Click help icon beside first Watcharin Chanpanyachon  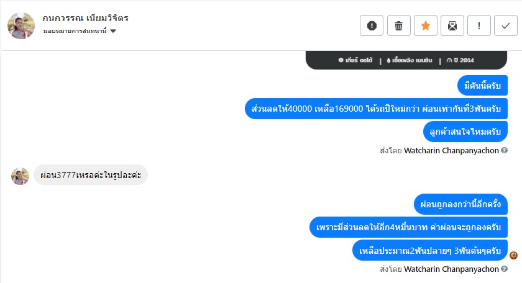(505, 150)
